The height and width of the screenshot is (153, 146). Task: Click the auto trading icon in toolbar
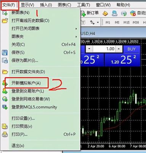pos(133,13)
